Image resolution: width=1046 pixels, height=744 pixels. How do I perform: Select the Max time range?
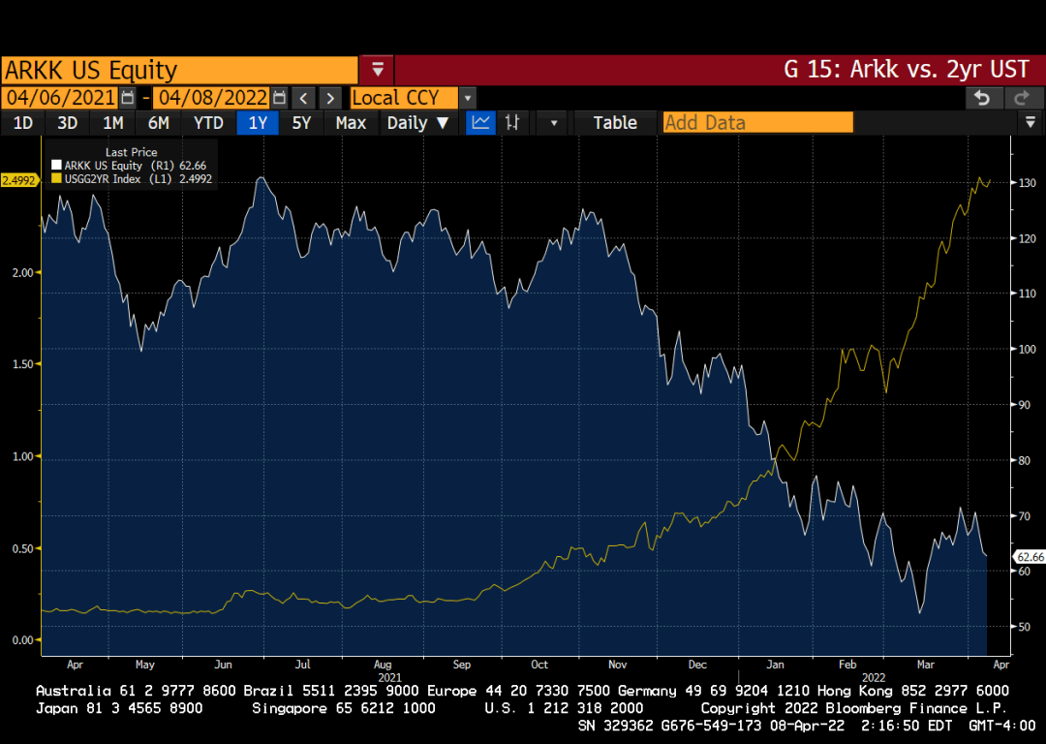click(x=351, y=123)
